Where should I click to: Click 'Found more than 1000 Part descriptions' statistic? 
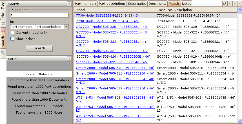[39, 87]
